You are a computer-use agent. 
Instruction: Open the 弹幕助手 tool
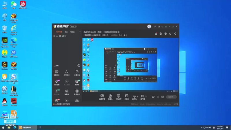click(56, 73)
